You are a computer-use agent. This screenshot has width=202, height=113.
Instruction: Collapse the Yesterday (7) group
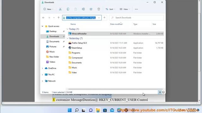point(68,38)
